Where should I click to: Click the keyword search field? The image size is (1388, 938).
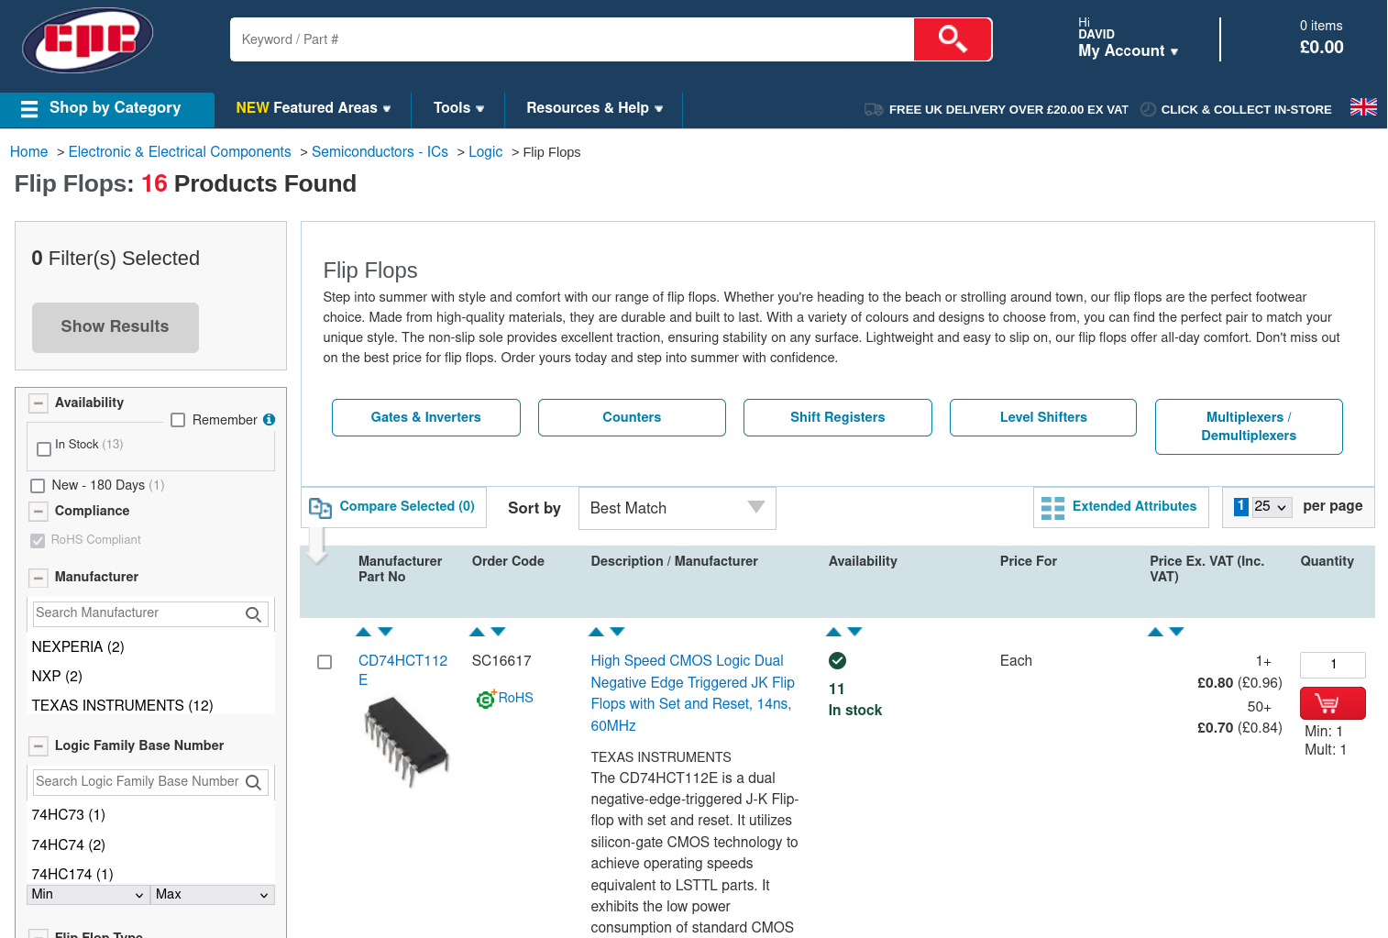572,39
